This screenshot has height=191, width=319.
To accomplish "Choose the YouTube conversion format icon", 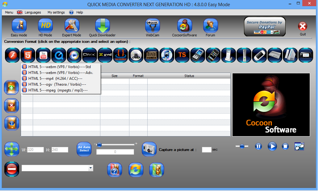I will coord(43,55).
